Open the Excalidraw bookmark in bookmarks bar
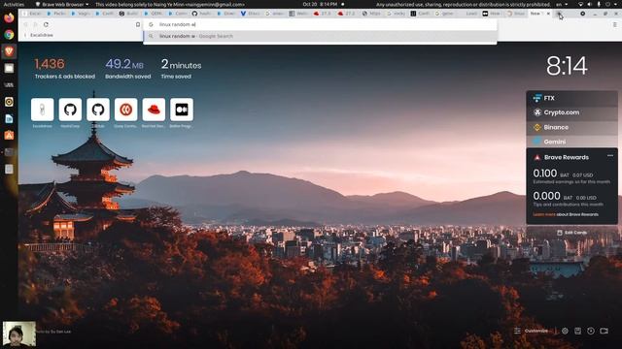The image size is (622, 349). [x=40, y=35]
